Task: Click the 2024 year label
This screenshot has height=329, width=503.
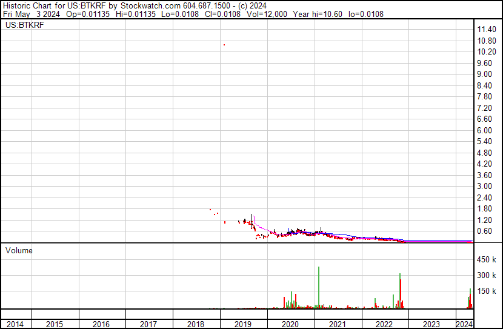Action: pos(464,324)
